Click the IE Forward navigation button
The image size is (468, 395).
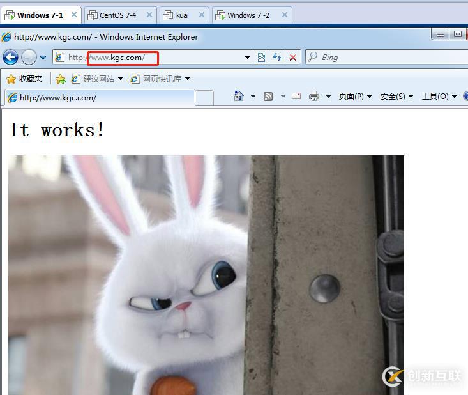(x=29, y=57)
